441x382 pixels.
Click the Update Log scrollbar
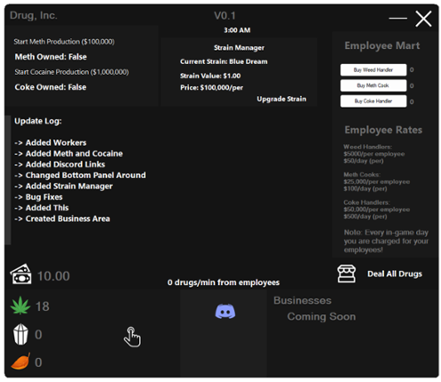tap(8, 180)
